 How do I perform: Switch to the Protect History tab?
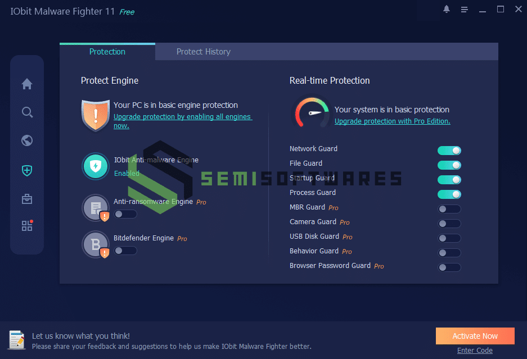coord(204,52)
